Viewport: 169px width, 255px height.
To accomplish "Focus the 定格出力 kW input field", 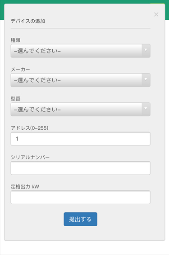I will 81,197.
